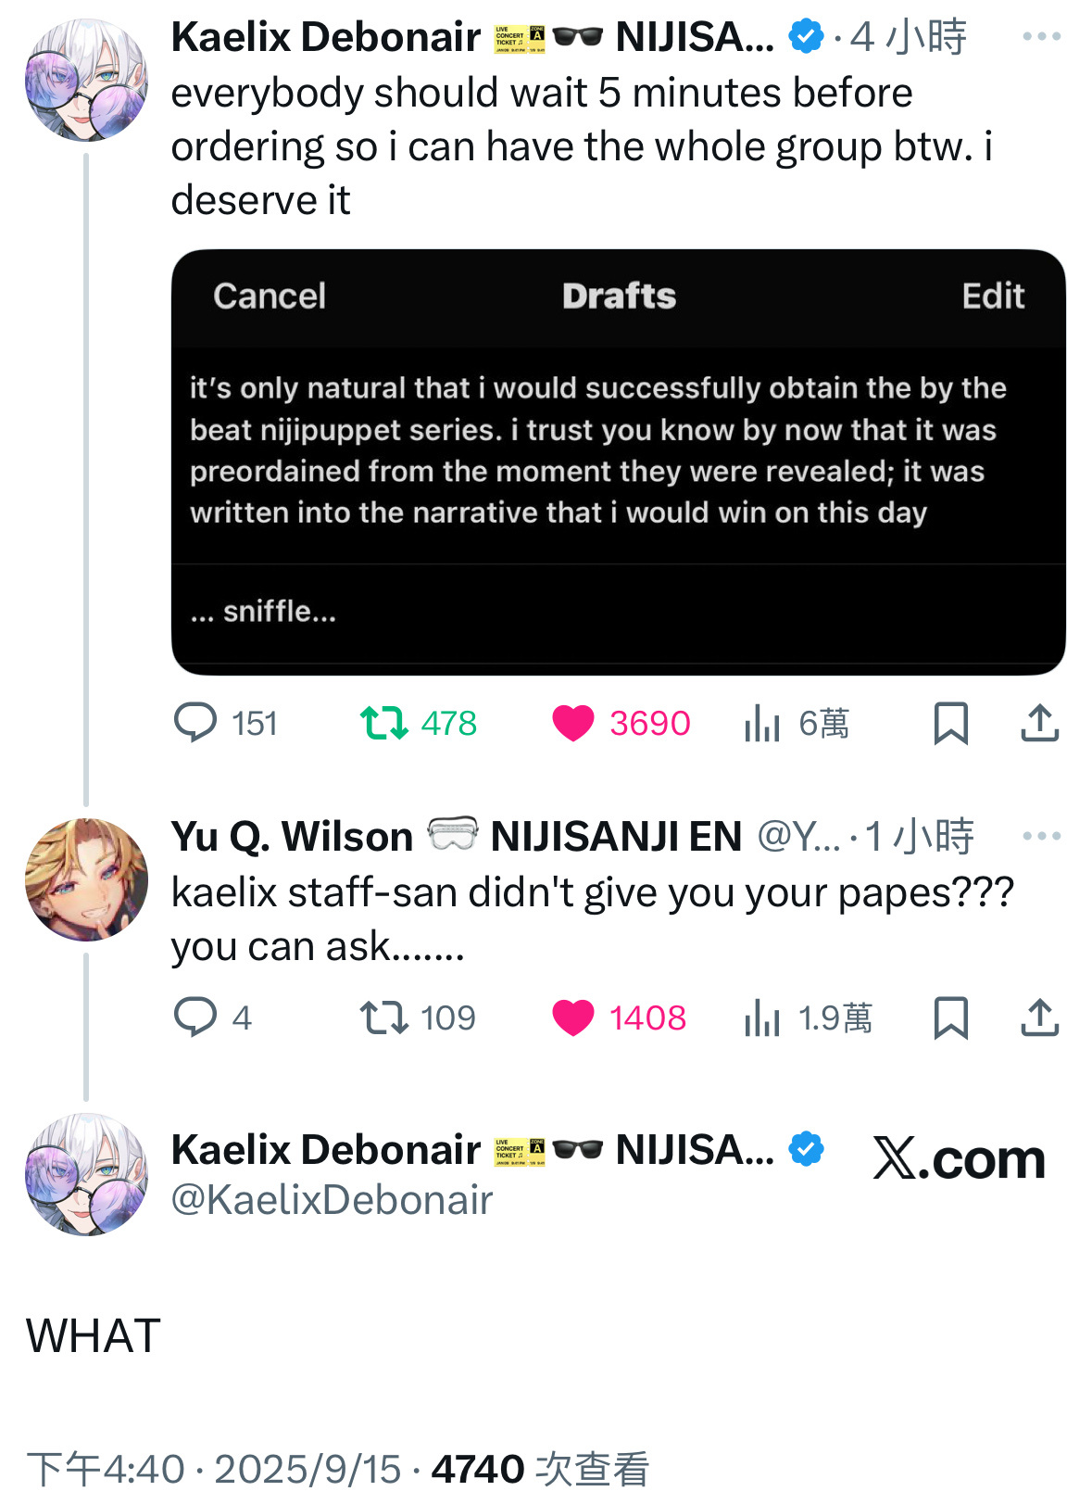Click Yu Q. Wilson's display name
The height and width of the screenshot is (1504, 1092).
pos(292,837)
